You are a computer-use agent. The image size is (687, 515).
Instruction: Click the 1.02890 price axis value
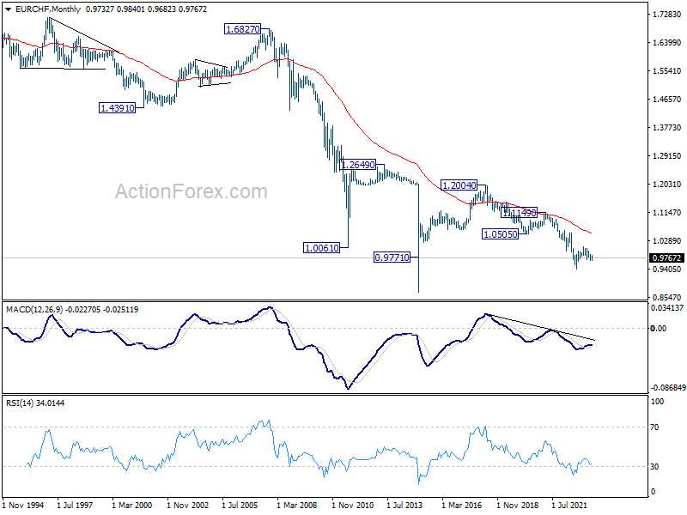666,241
